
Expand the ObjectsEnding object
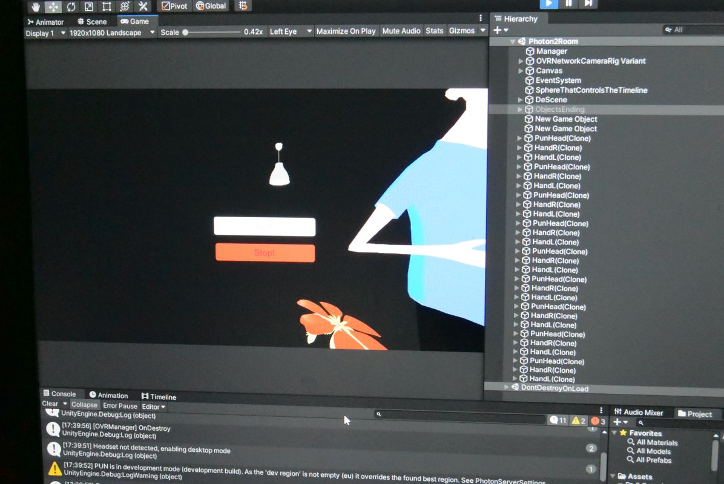520,110
